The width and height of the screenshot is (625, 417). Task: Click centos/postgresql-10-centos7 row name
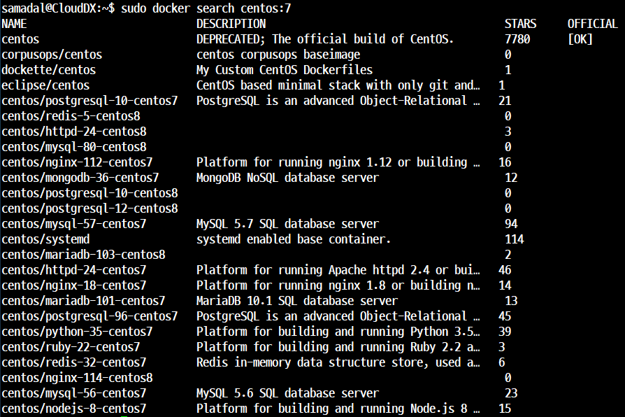coord(89,101)
